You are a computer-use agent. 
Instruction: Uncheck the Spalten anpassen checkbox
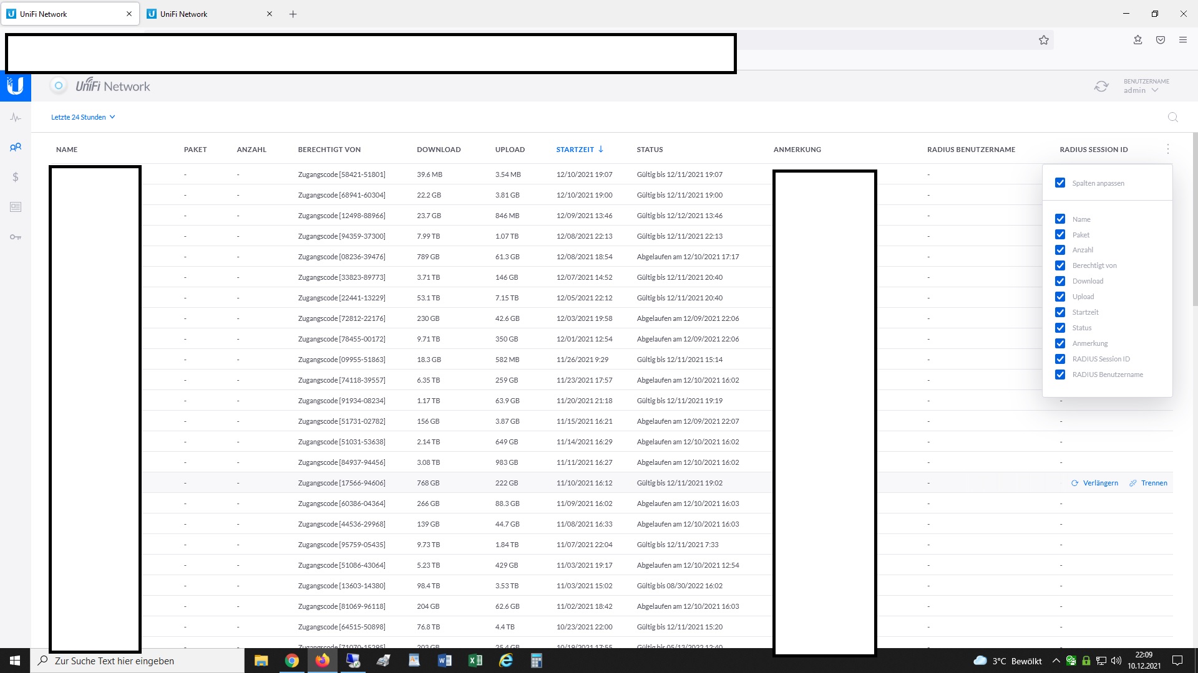click(x=1060, y=183)
